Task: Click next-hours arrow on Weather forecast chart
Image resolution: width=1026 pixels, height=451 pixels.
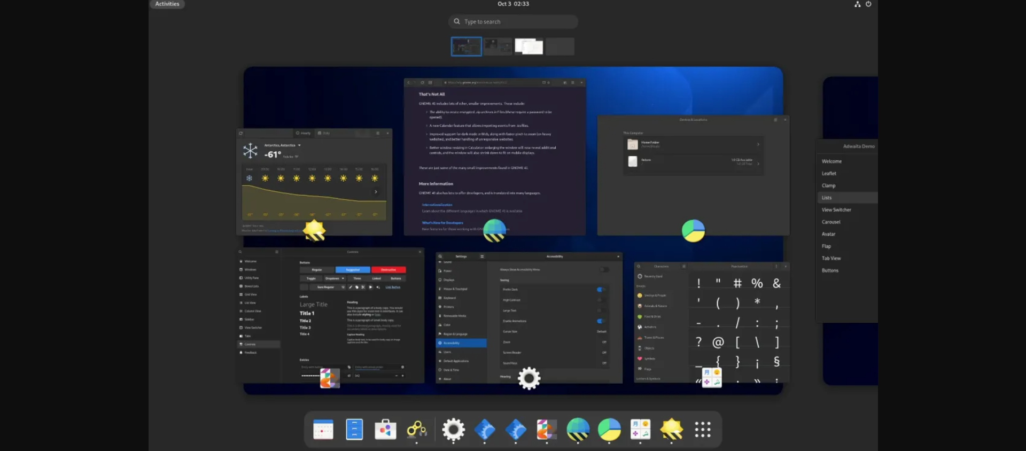Action: (376, 192)
